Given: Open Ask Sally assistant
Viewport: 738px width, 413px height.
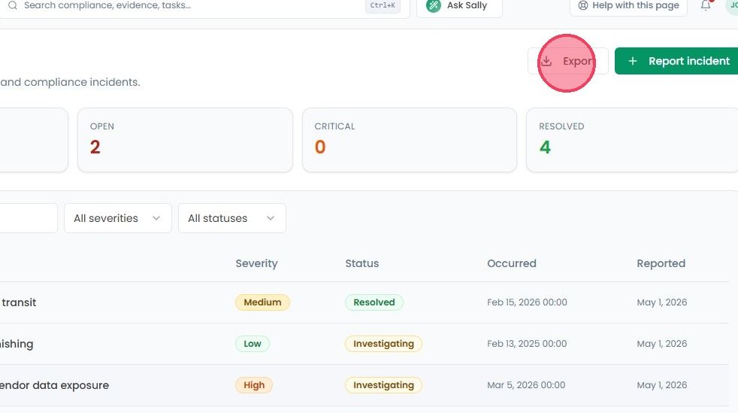Looking at the screenshot, I should click(459, 6).
